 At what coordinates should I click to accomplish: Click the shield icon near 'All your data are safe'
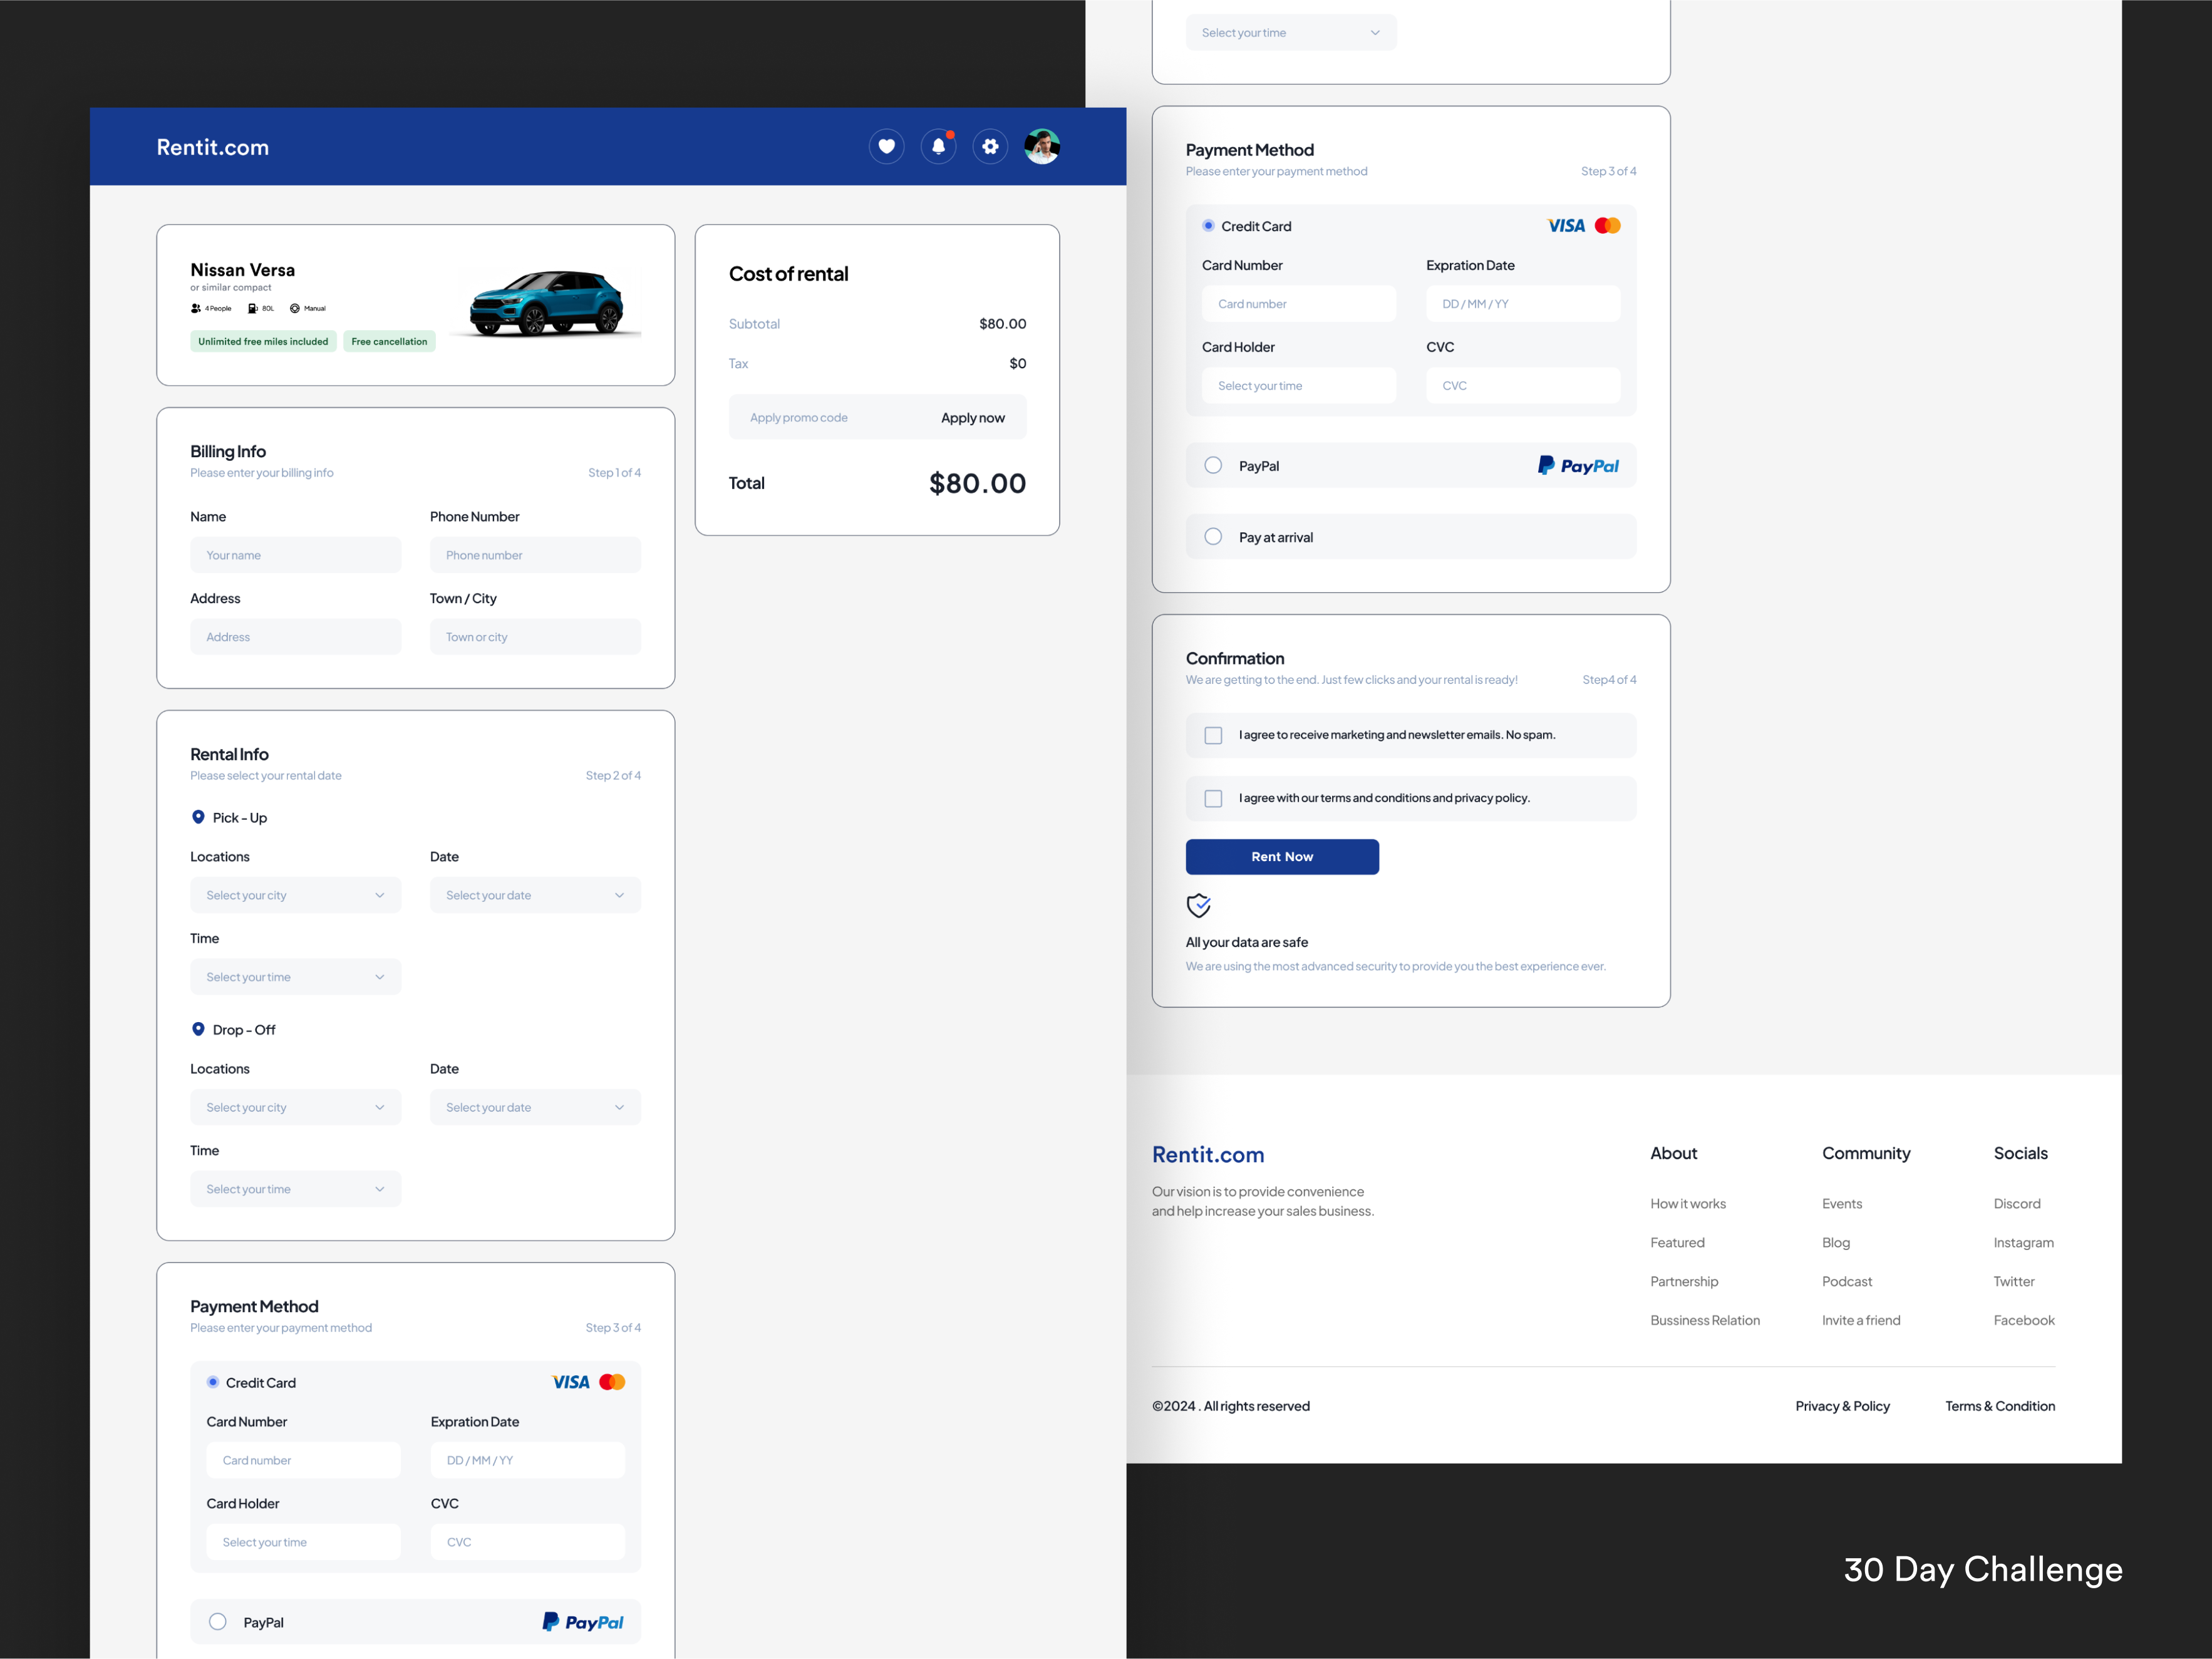click(x=1198, y=906)
